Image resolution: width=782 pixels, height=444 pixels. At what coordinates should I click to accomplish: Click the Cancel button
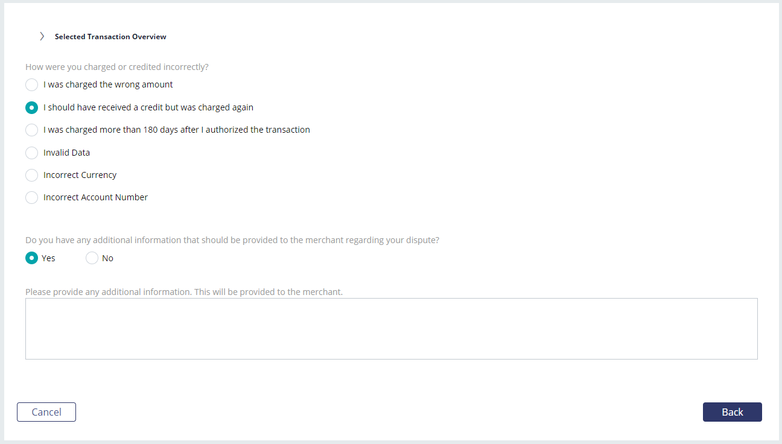(x=46, y=412)
